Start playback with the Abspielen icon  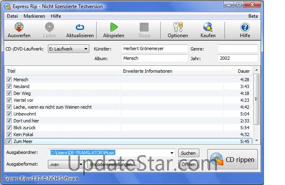point(114,27)
